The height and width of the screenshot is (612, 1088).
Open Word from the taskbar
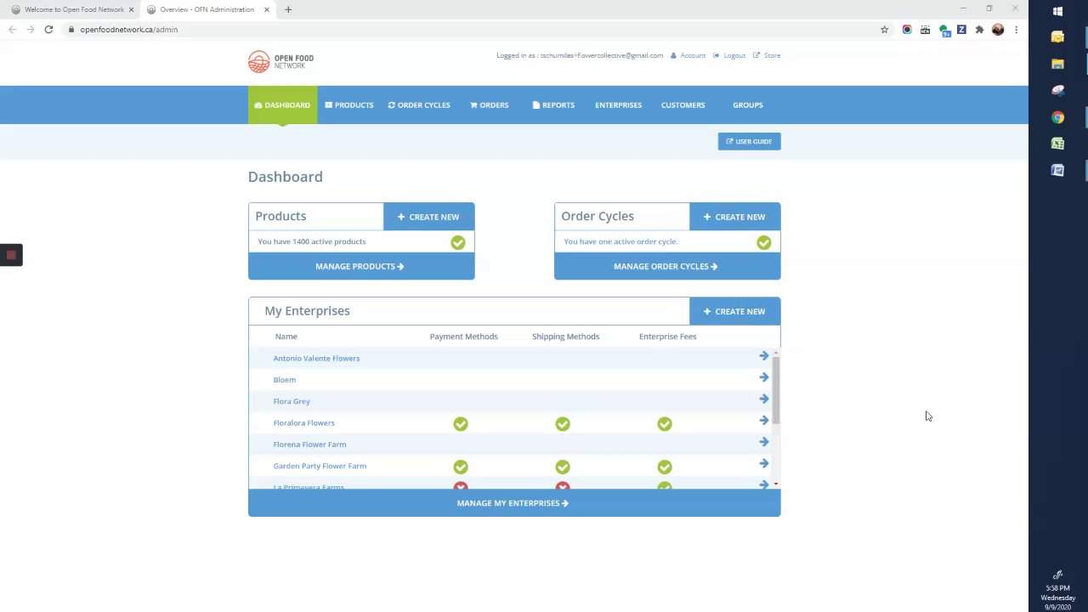tap(1057, 170)
